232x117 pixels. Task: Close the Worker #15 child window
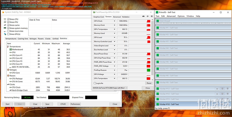(228, 99)
